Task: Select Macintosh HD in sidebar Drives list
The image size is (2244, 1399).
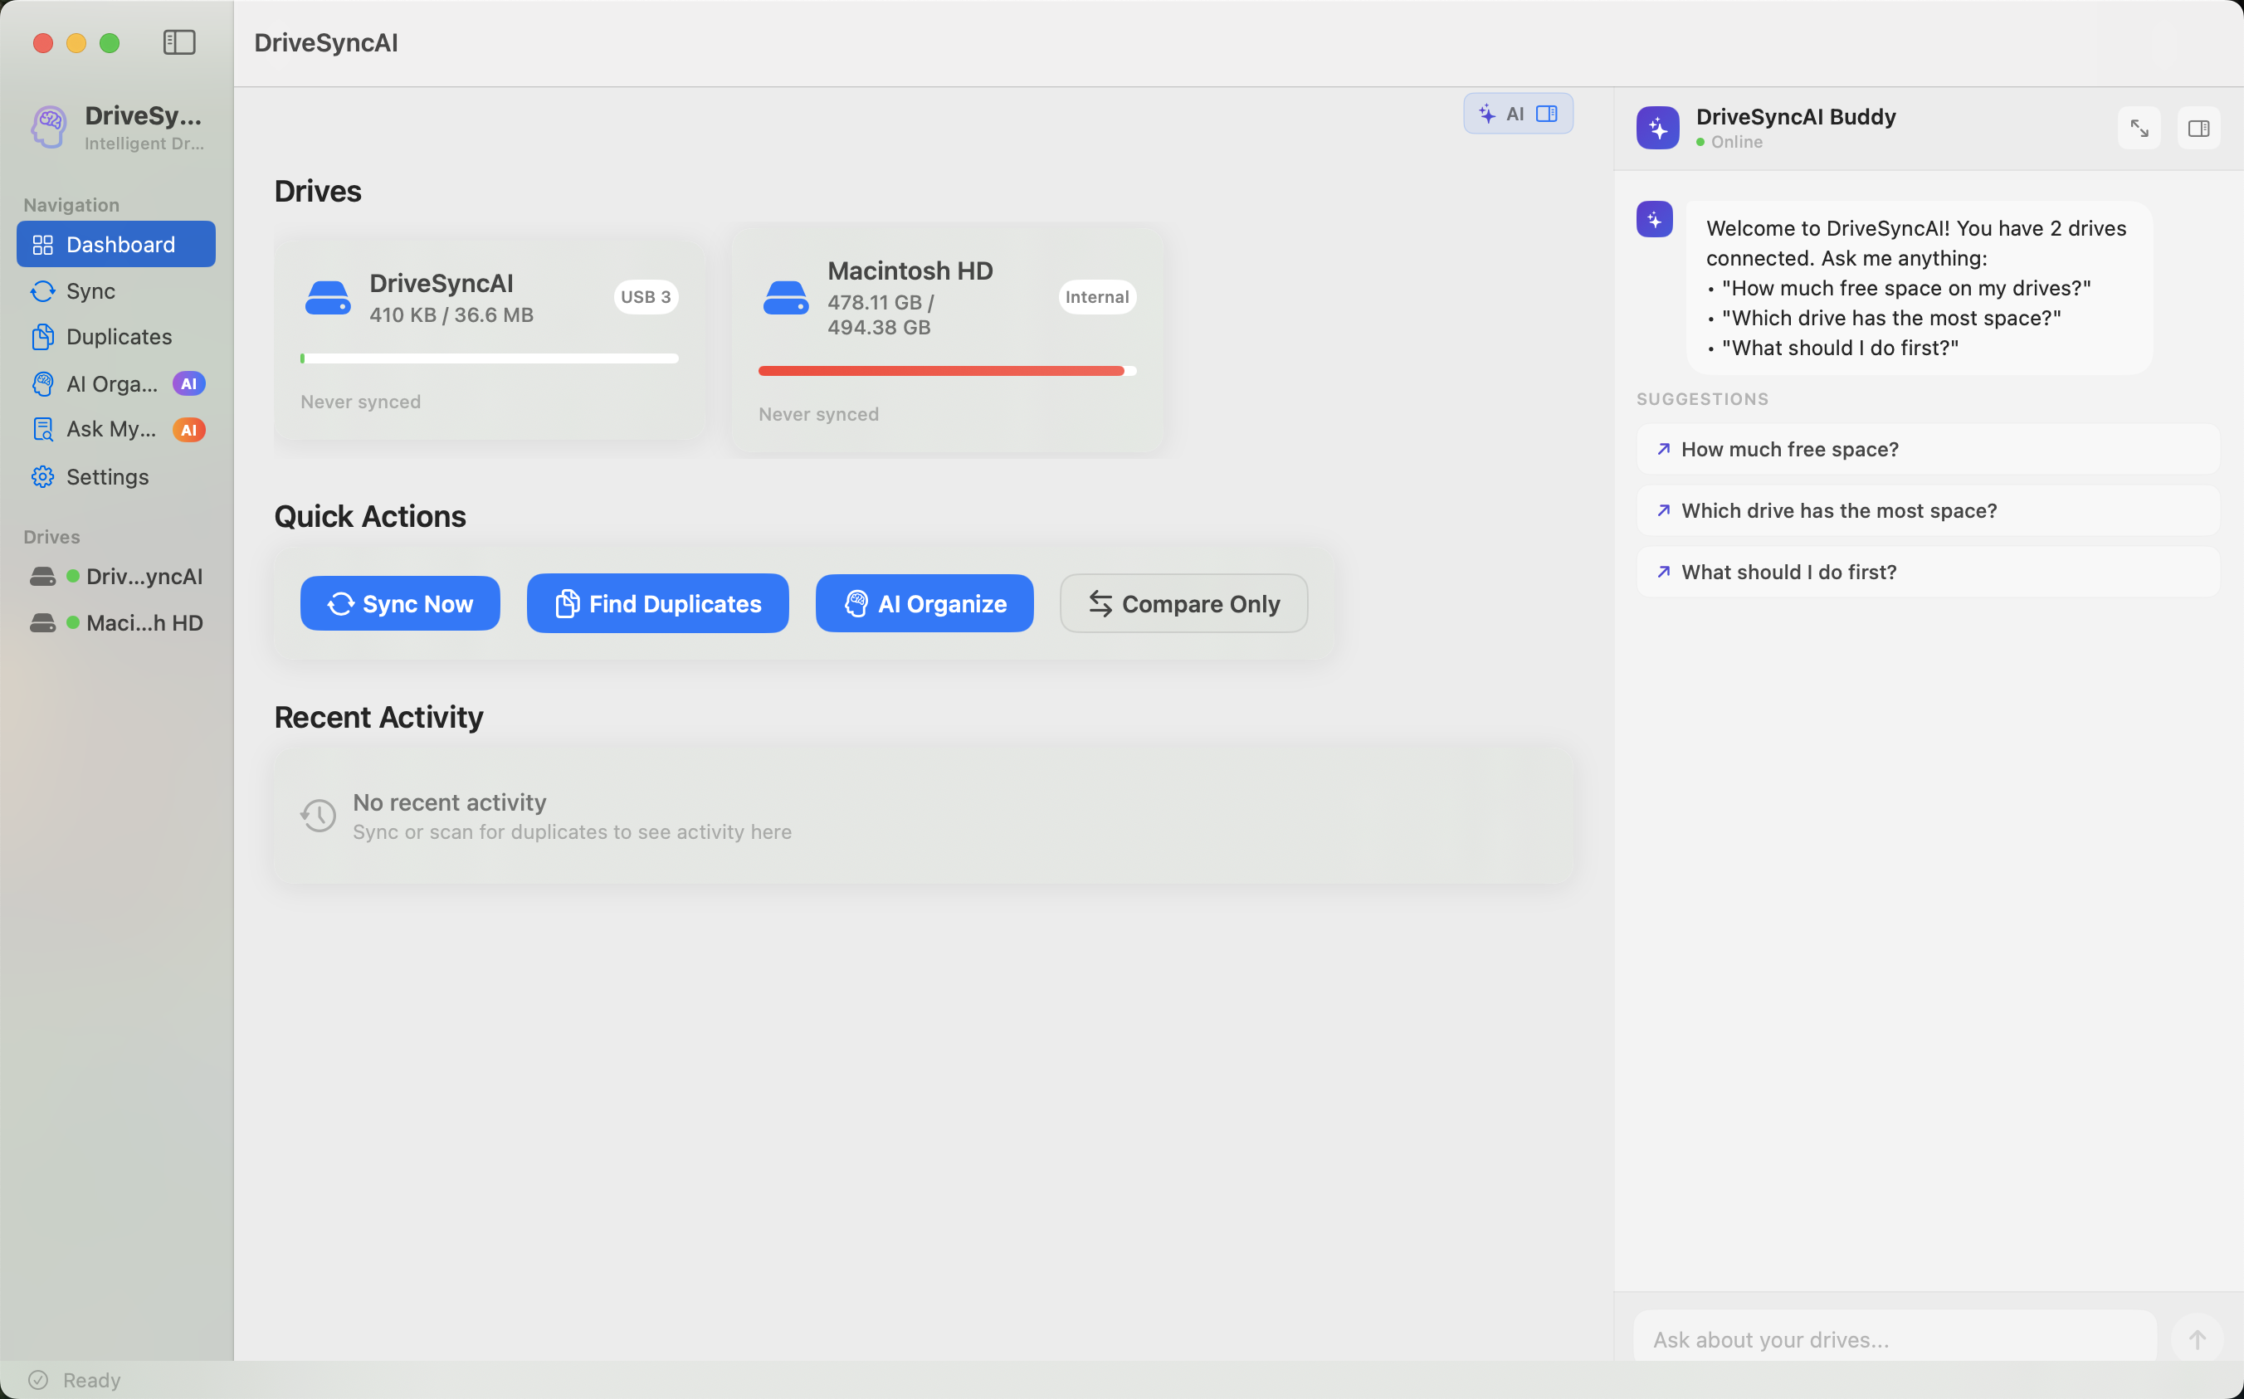Action: tap(115, 622)
